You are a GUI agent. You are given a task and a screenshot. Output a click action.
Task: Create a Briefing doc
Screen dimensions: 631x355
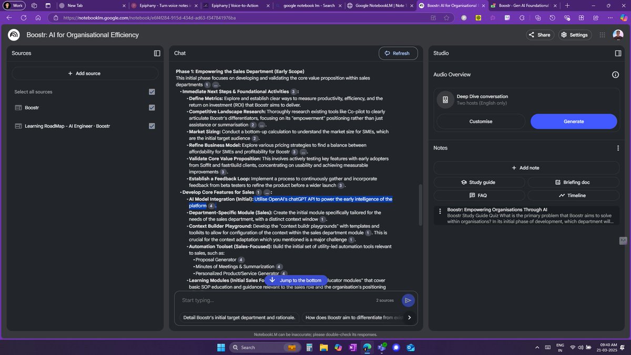tap(573, 182)
